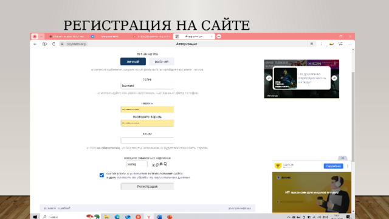Bookmark the page with the bookmark icon
Image resolution: width=389 pixels, height=219 pixels.
[x=312, y=44]
